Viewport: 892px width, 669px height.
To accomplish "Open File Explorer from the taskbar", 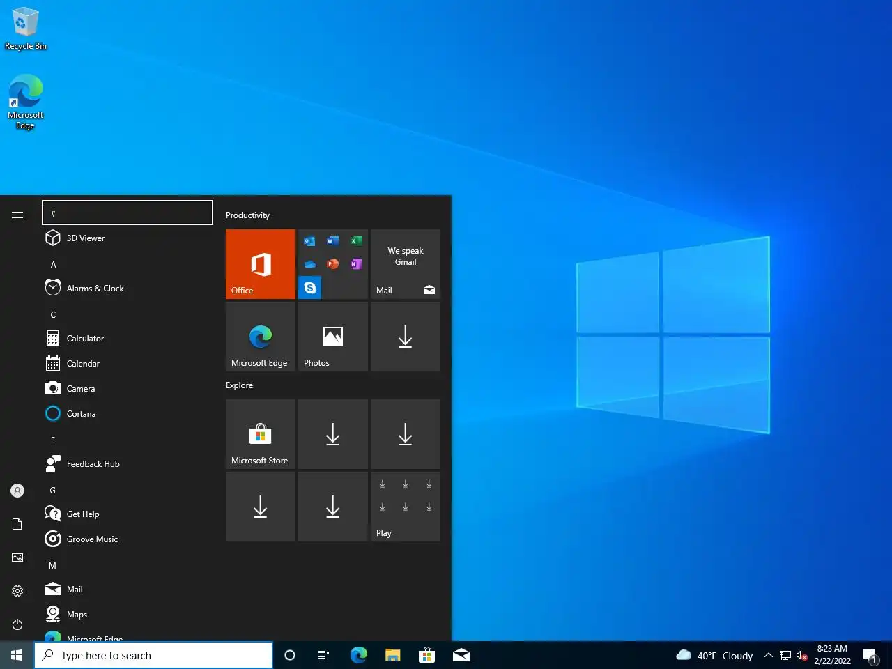I will pyautogui.click(x=393, y=655).
